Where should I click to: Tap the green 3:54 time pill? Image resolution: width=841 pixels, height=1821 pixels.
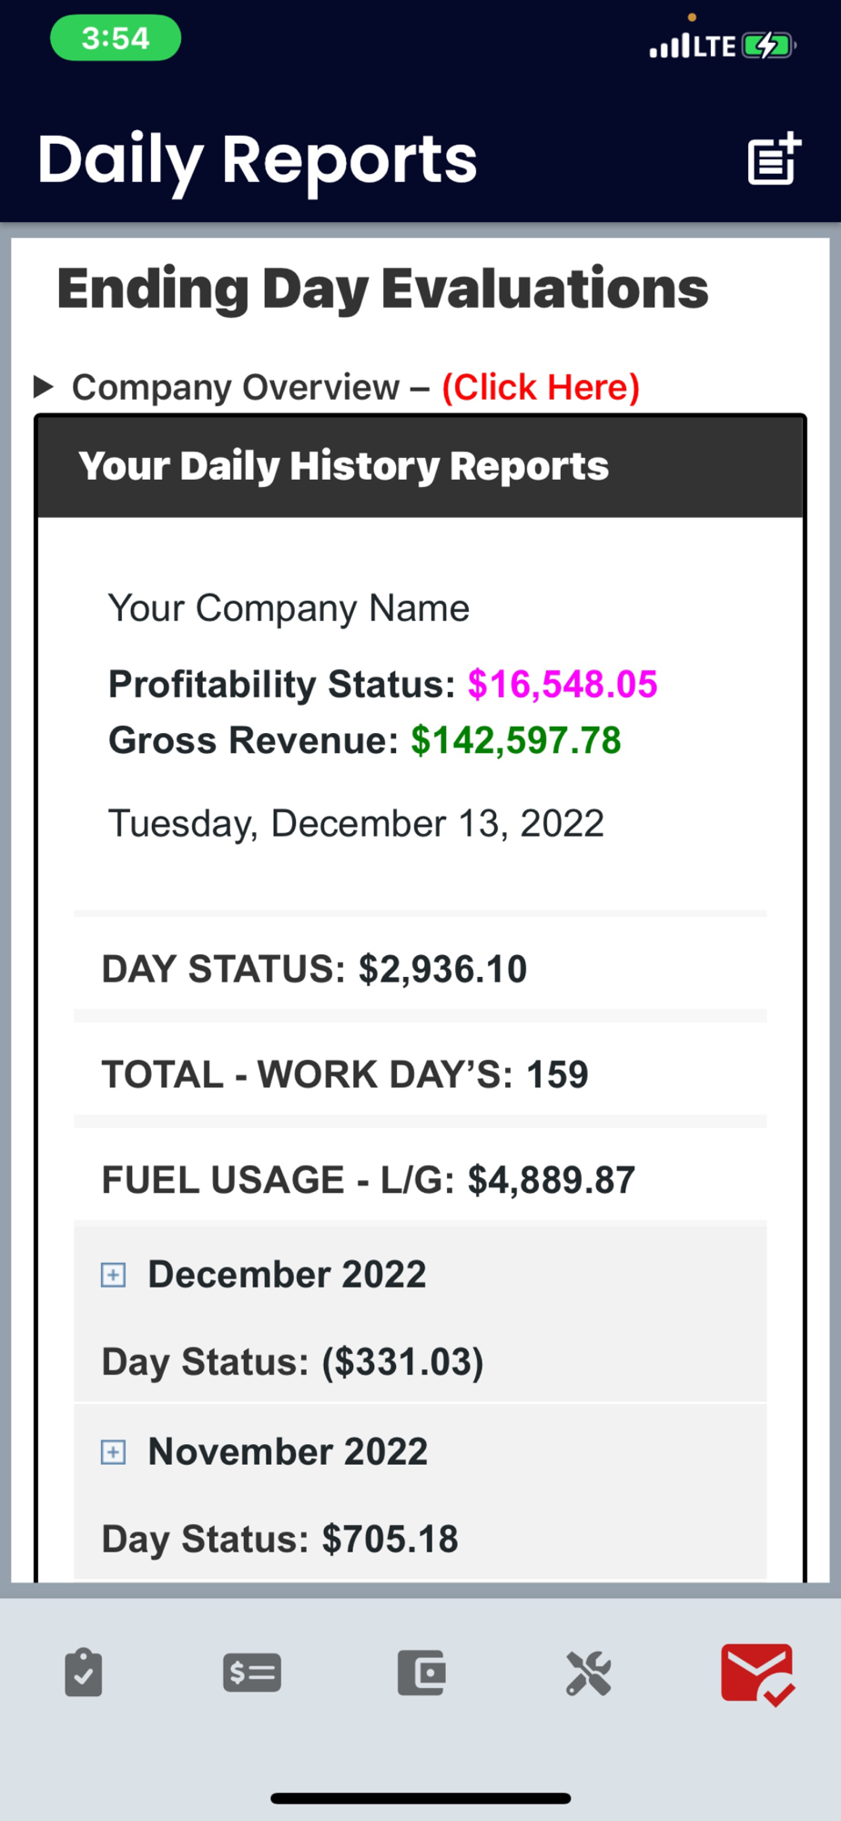pyautogui.click(x=116, y=39)
